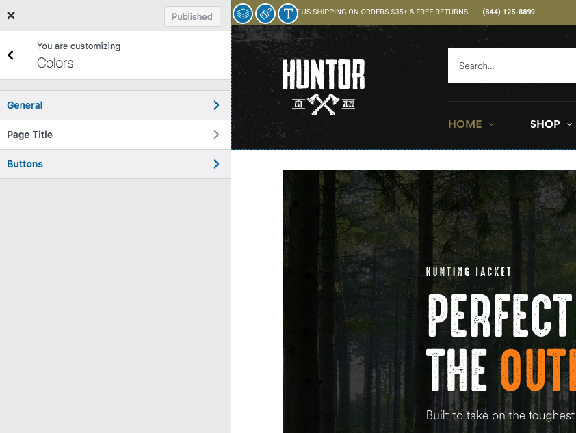
Task: Expand the SHOP menu dropdown arrow
Action: click(x=569, y=124)
